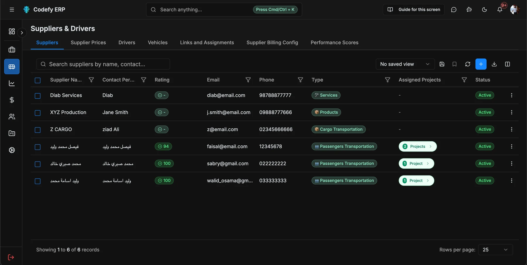The height and width of the screenshot is (265, 527).
Task: Click the Cargo Transportation type tag
Action: 338,129
